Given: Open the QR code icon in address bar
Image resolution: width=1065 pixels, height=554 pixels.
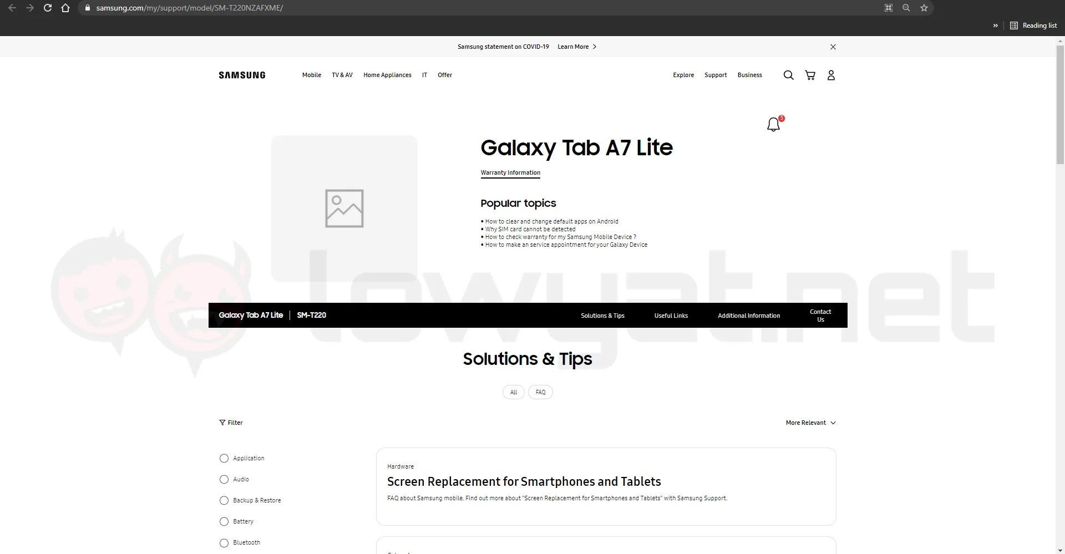Looking at the screenshot, I should 889,8.
